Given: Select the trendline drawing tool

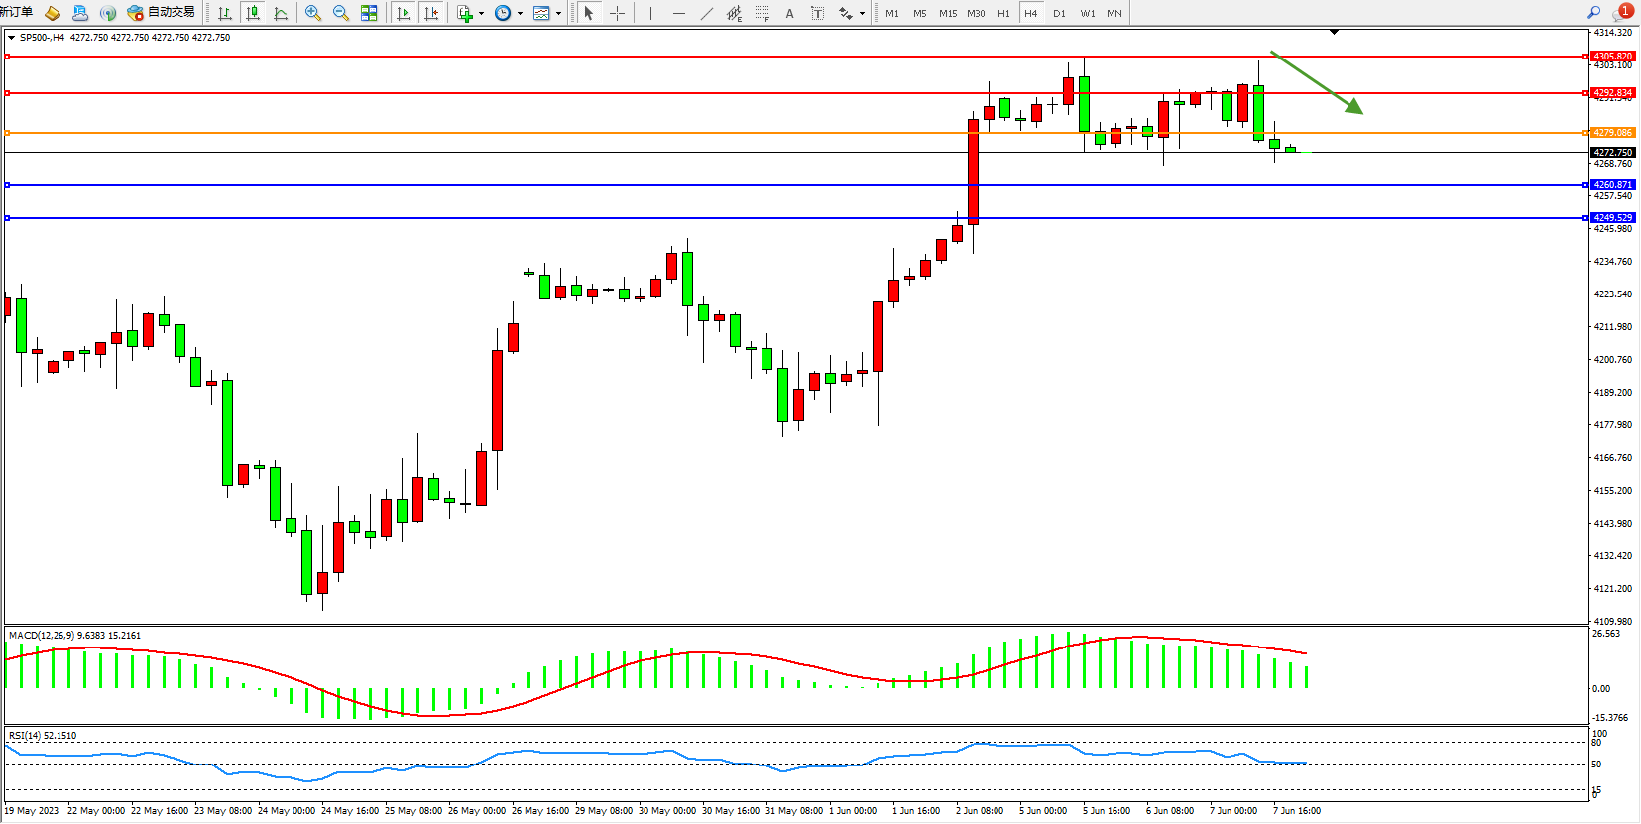Looking at the screenshot, I should coord(706,13).
